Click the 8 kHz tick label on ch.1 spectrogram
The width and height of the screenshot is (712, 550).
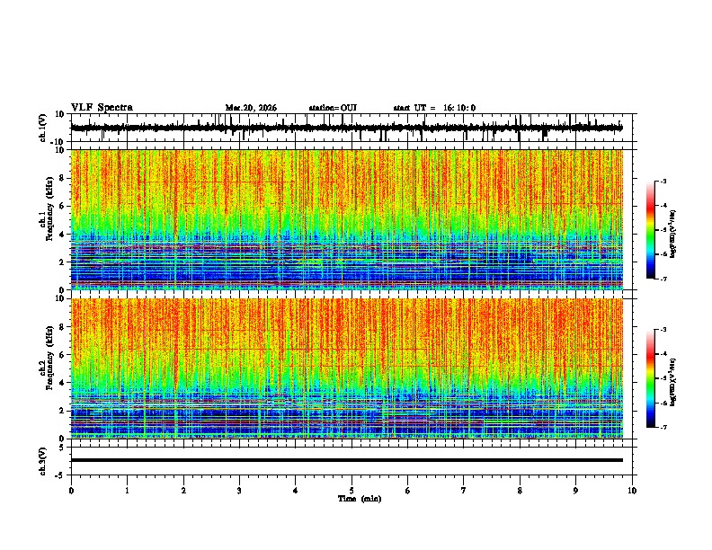(62, 178)
